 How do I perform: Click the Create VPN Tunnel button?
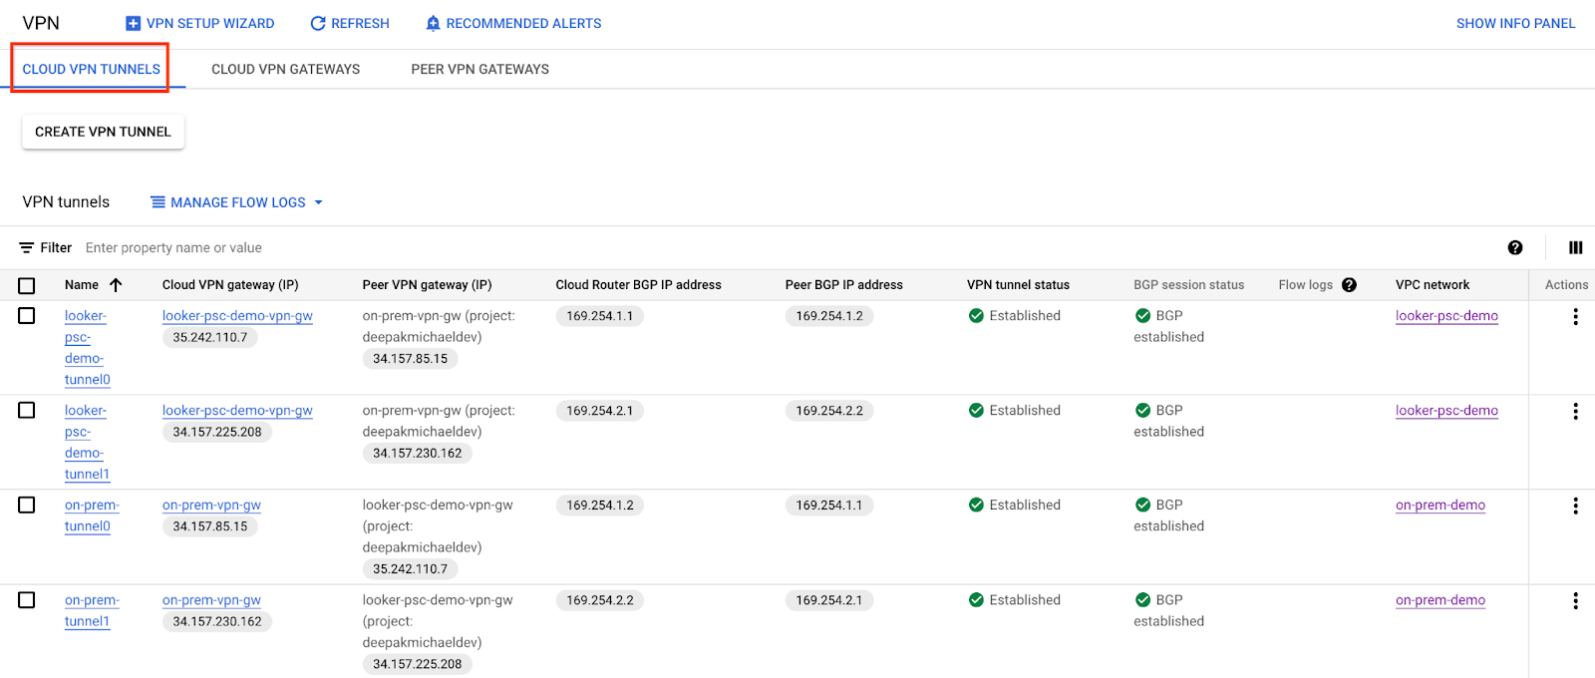[103, 132]
